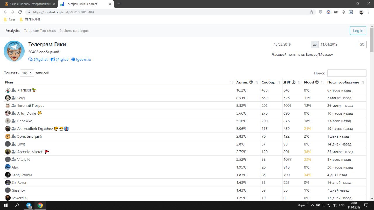The image size is (374, 210).
Task: Open the grey shield extension icon
Action: tap(321, 12)
